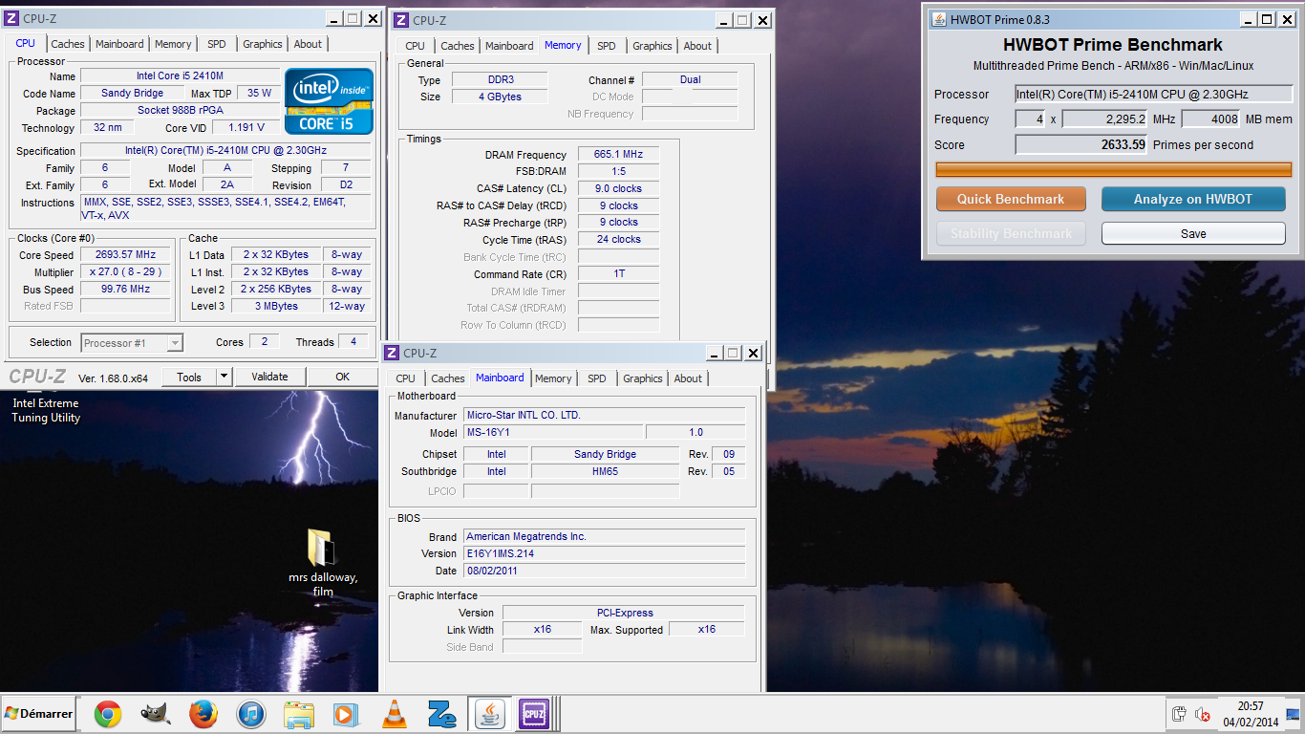Save the HWBOT Prime result
The width and height of the screenshot is (1305, 734).
pos(1193,233)
